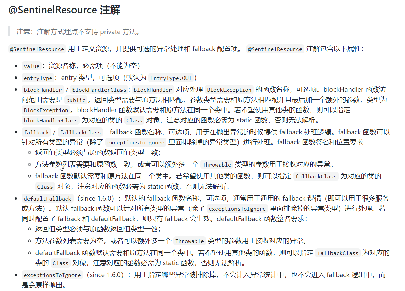Click 'fallbackClass' code followed by a colon
The height and width of the screenshot is (291, 405).
[x=80, y=132]
